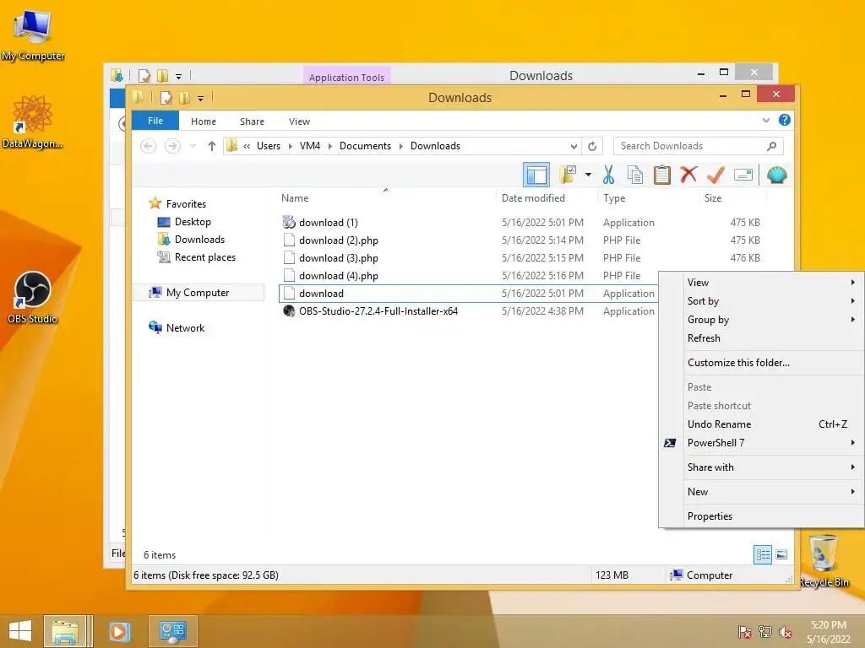Open Quick Access Toolbar customize dropdown
865x648 pixels.
200,99
